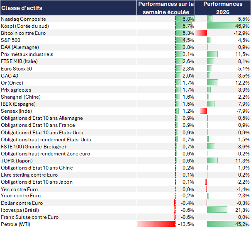
Task: Click the 'Yen contre Euro' cell
Action: (x=19, y=189)
